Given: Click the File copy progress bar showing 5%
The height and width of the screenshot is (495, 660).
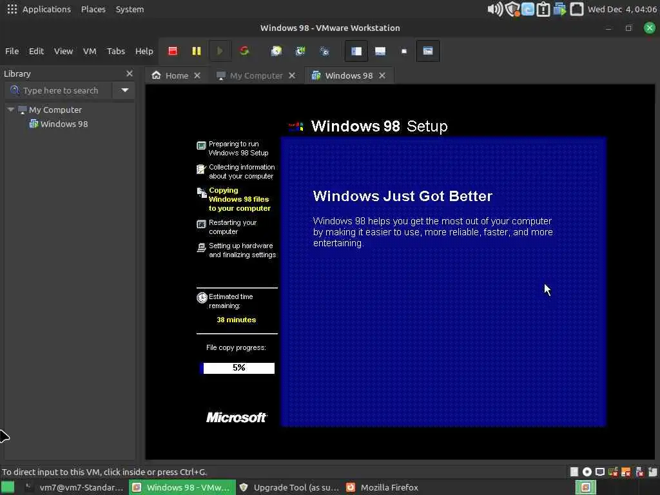Looking at the screenshot, I should tap(237, 368).
